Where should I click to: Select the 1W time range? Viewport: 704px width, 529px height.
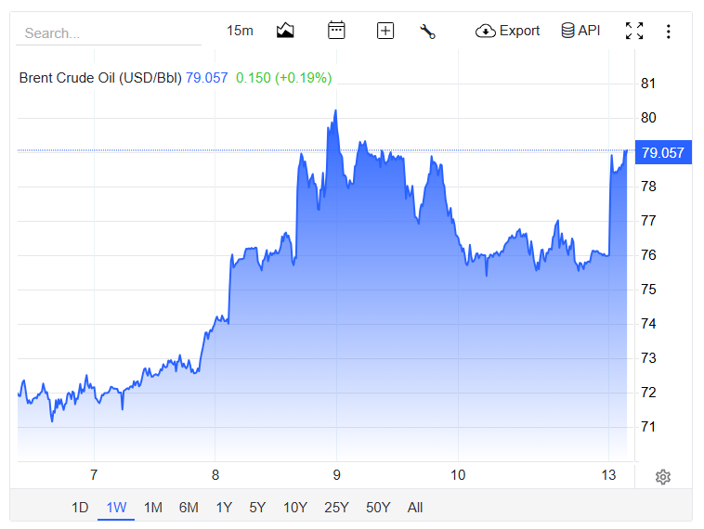pyautogui.click(x=116, y=508)
